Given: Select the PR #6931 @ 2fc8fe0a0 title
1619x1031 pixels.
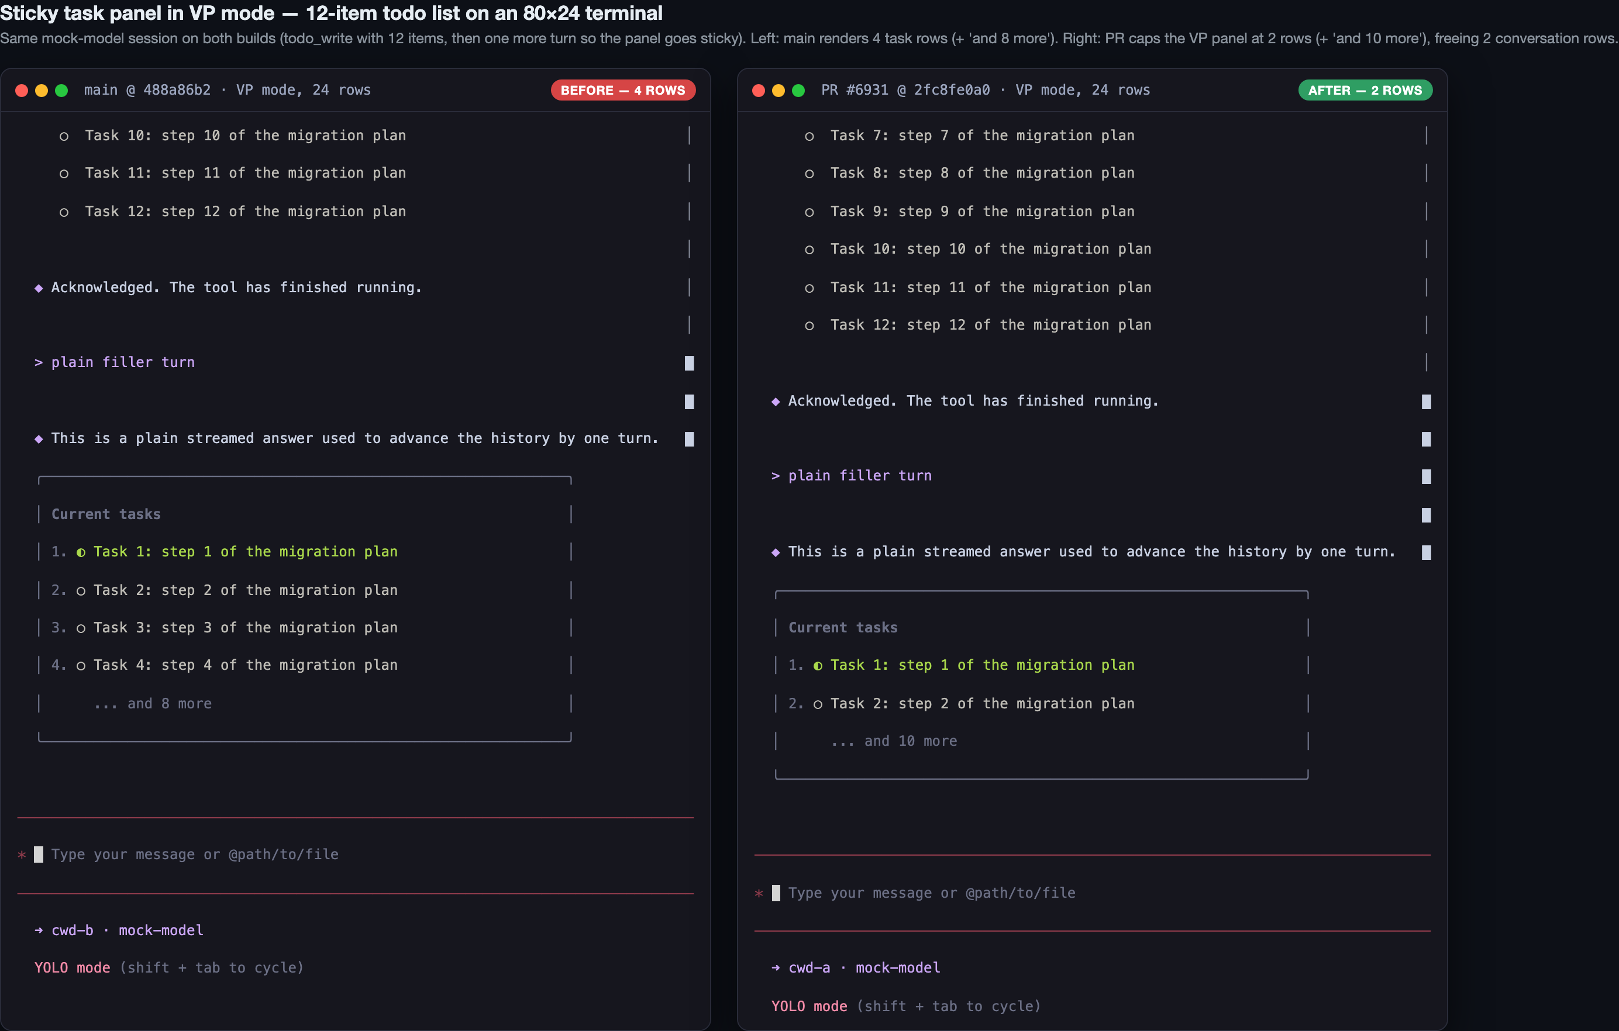Looking at the screenshot, I should 986,90.
